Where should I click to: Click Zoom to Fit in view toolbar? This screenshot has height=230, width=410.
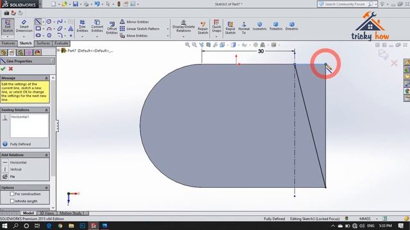187,45
